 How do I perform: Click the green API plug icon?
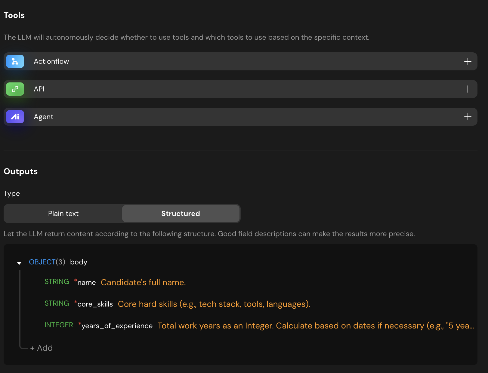15,89
